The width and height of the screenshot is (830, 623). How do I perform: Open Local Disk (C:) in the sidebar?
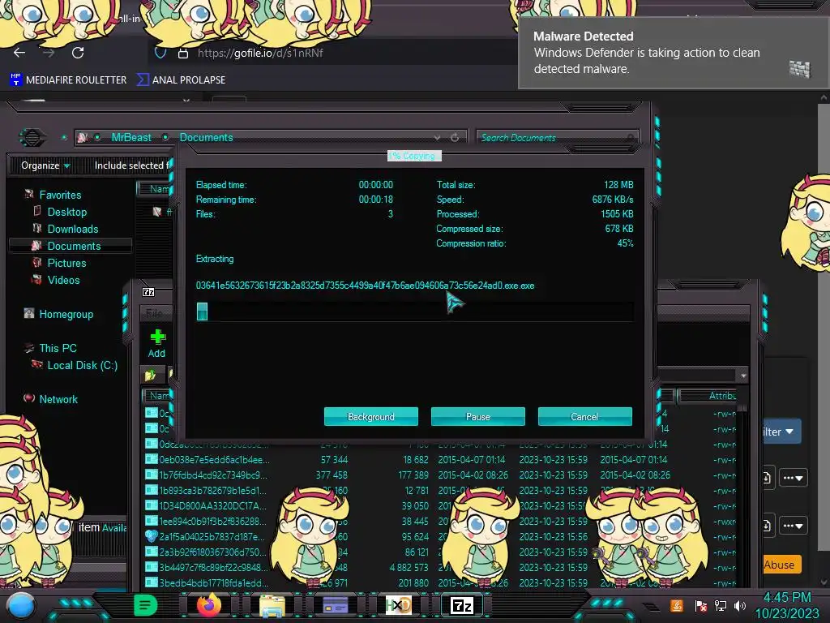click(83, 365)
